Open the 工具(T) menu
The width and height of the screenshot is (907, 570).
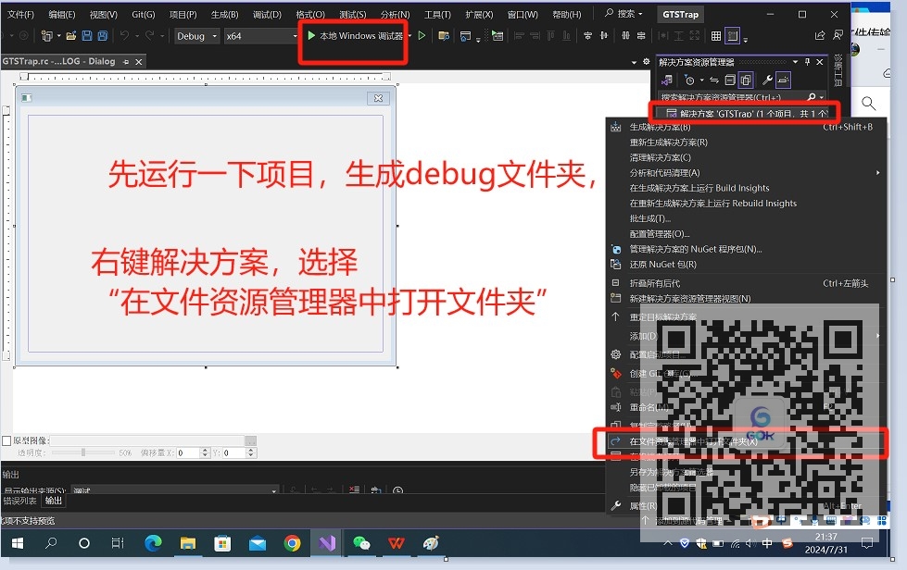tap(437, 15)
